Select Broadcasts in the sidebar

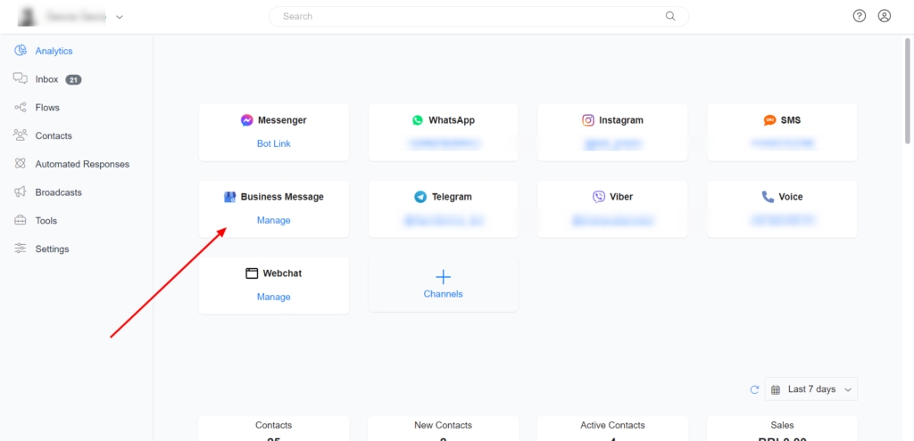58,192
